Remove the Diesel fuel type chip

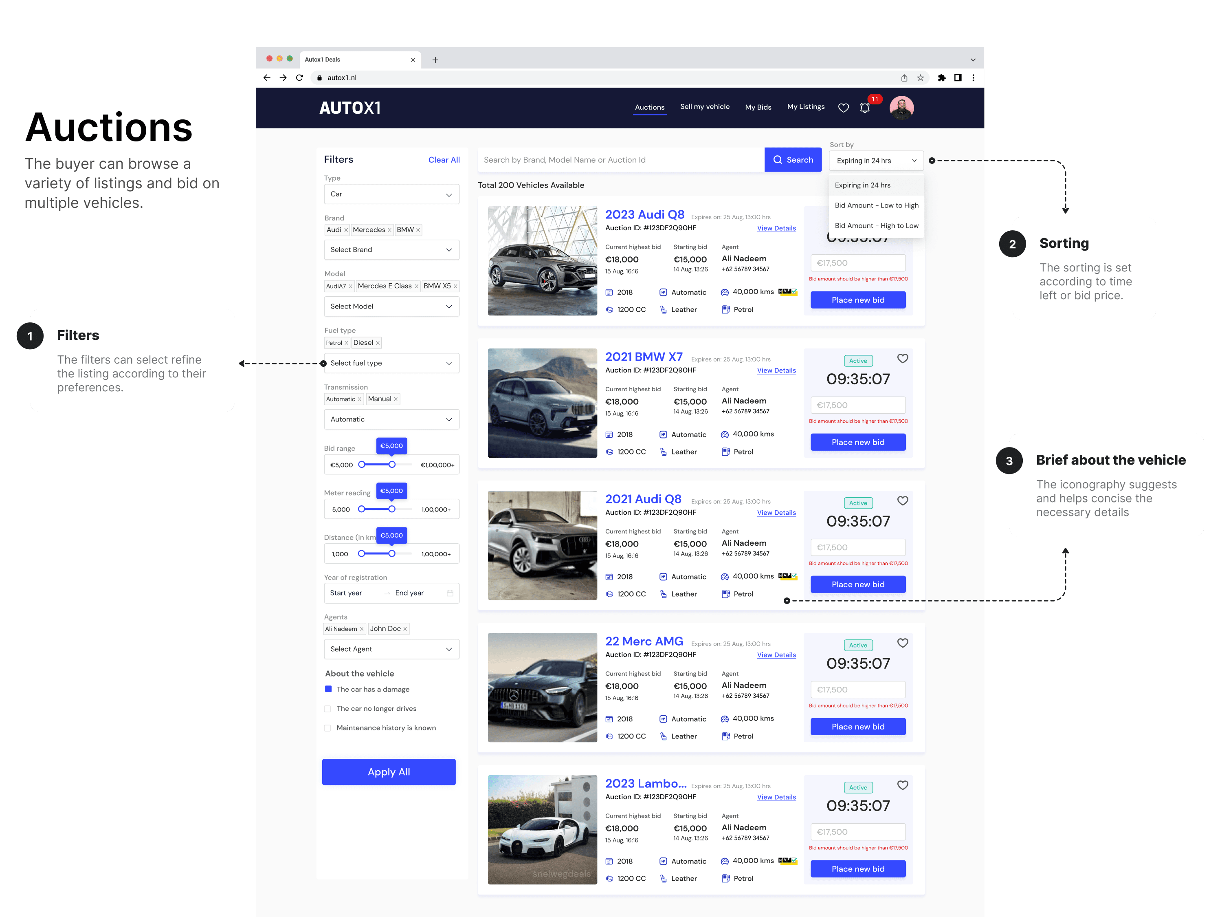(x=378, y=343)
